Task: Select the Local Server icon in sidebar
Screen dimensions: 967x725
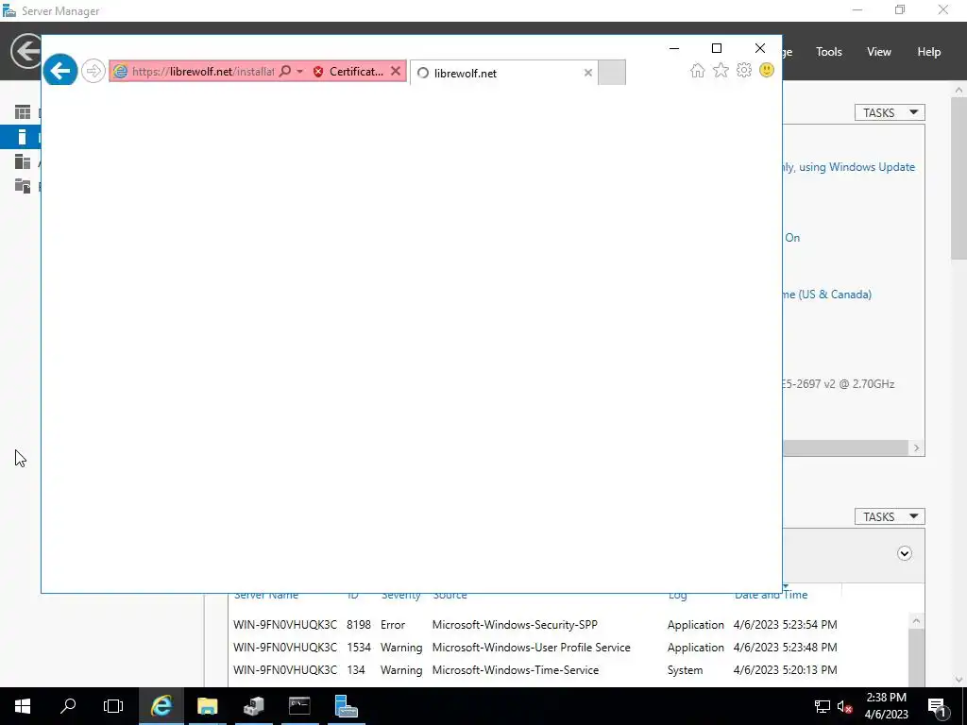Action: coord(23,137)
